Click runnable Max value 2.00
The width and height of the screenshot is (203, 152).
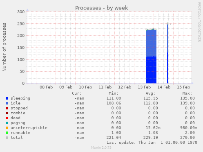(x=190, y=133)
